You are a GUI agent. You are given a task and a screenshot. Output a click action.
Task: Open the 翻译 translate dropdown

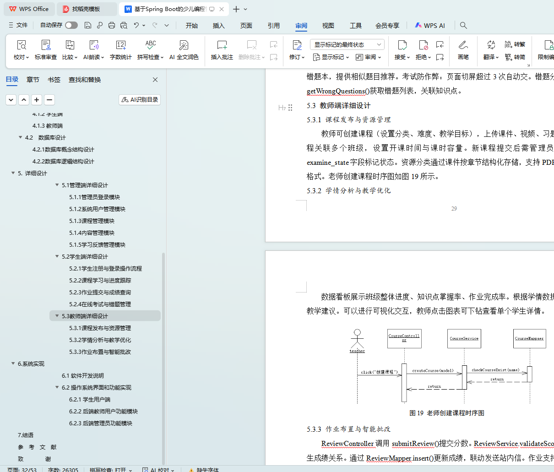(491, 57)
